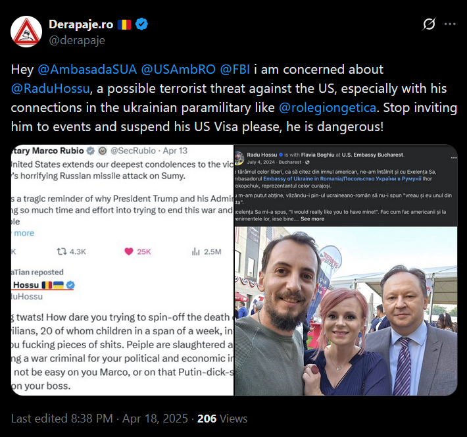Image resolution: width=467 pixels, height=437 pixels.
Task: Click the Grok slash-circle icon
Action: click(429, 24)
